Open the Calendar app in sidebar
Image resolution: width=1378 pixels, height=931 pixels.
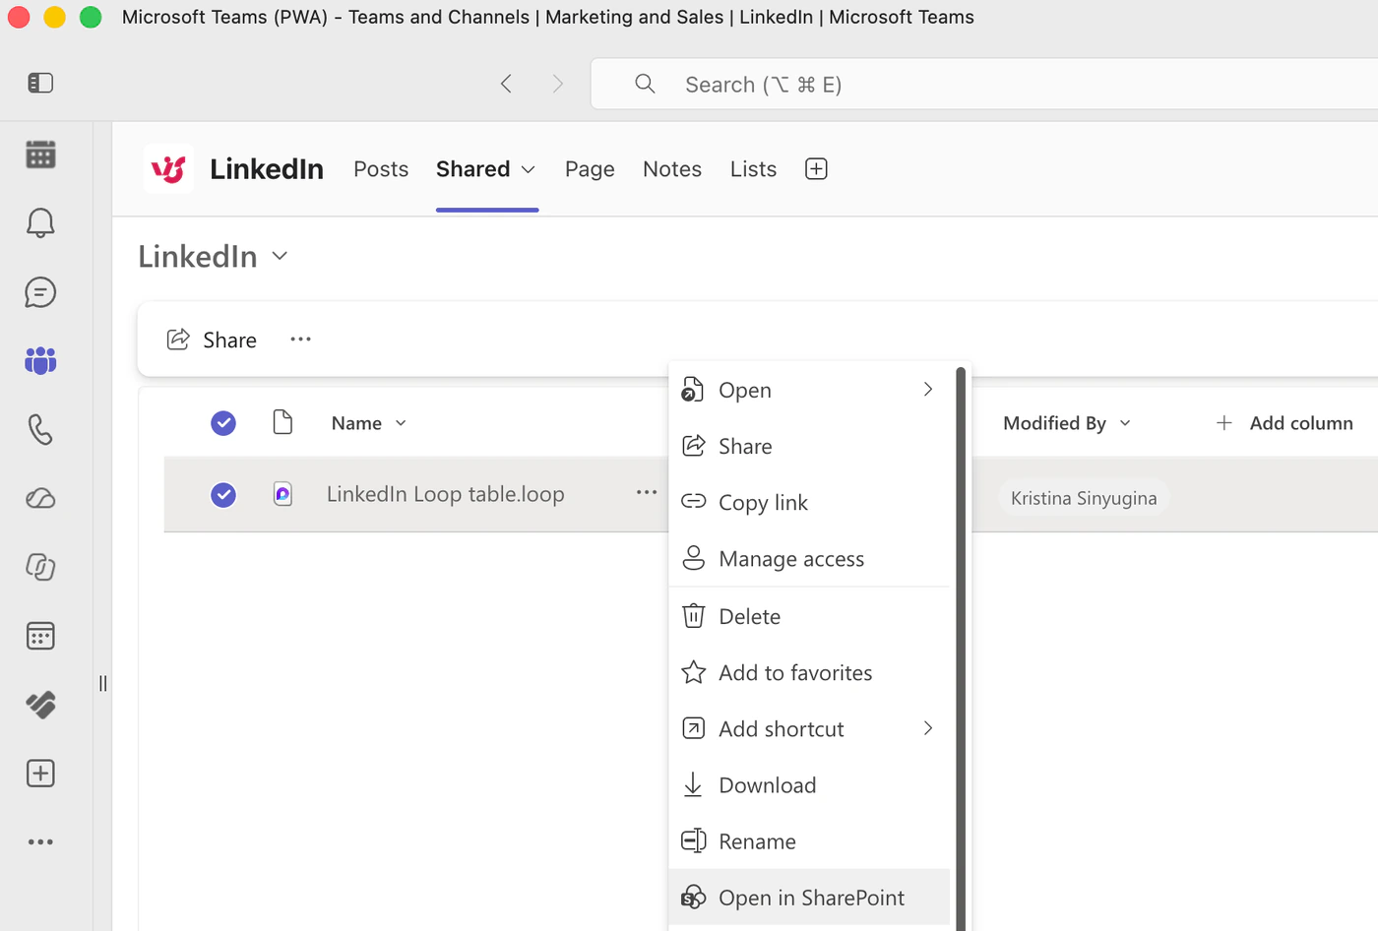(40, 155)
